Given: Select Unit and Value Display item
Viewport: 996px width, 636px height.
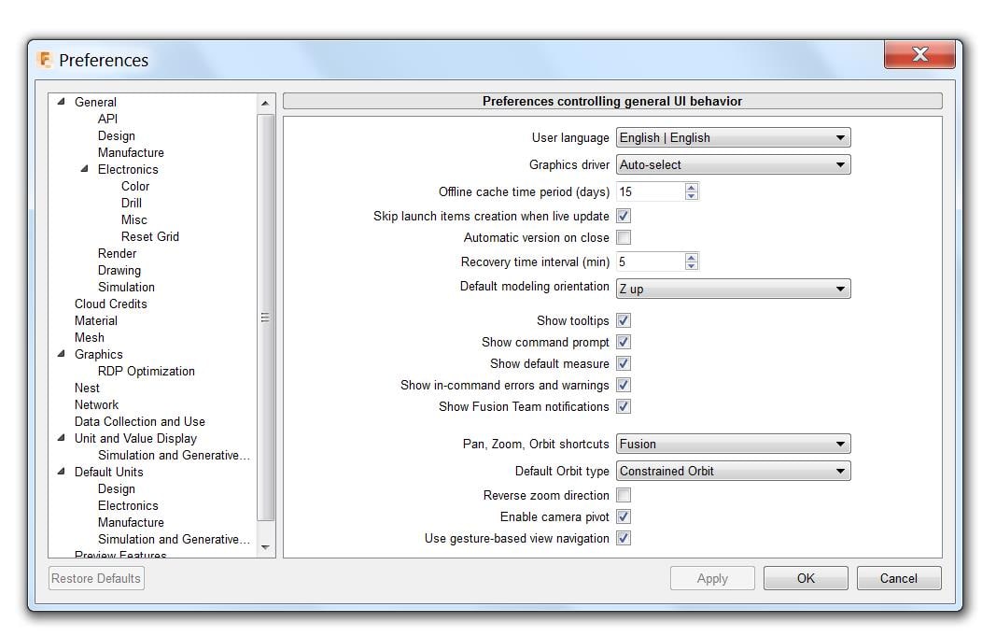Looking at the screenshot, I should [135, 438].
